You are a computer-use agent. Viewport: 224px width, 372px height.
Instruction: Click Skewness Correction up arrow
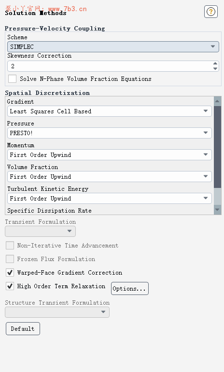pos(215,63)
